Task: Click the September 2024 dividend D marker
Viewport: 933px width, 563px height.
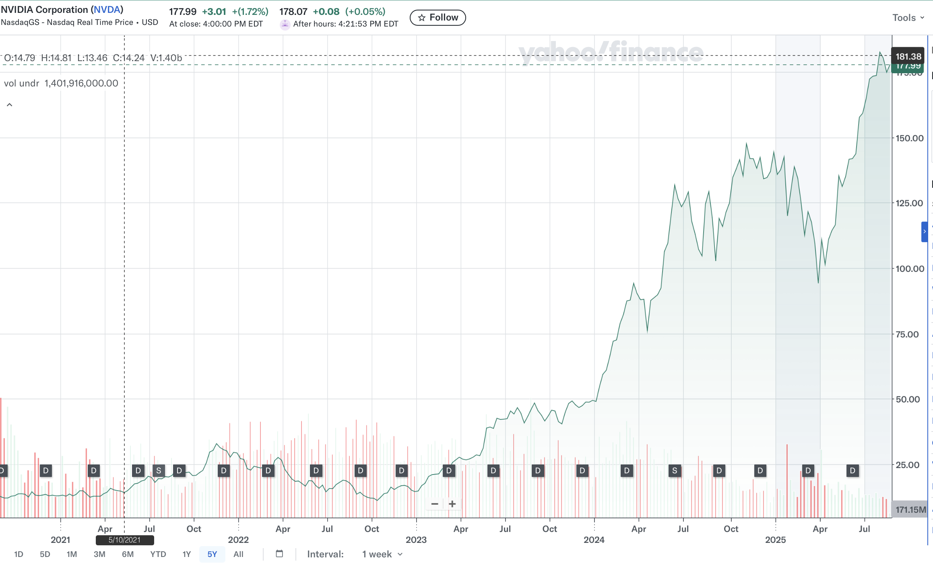Action: click(719, 471)
